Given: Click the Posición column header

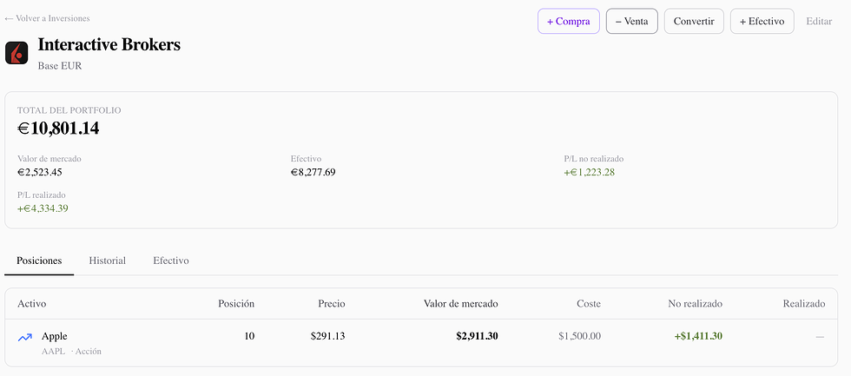Looking at the screenshot, I should pos(236,304).
